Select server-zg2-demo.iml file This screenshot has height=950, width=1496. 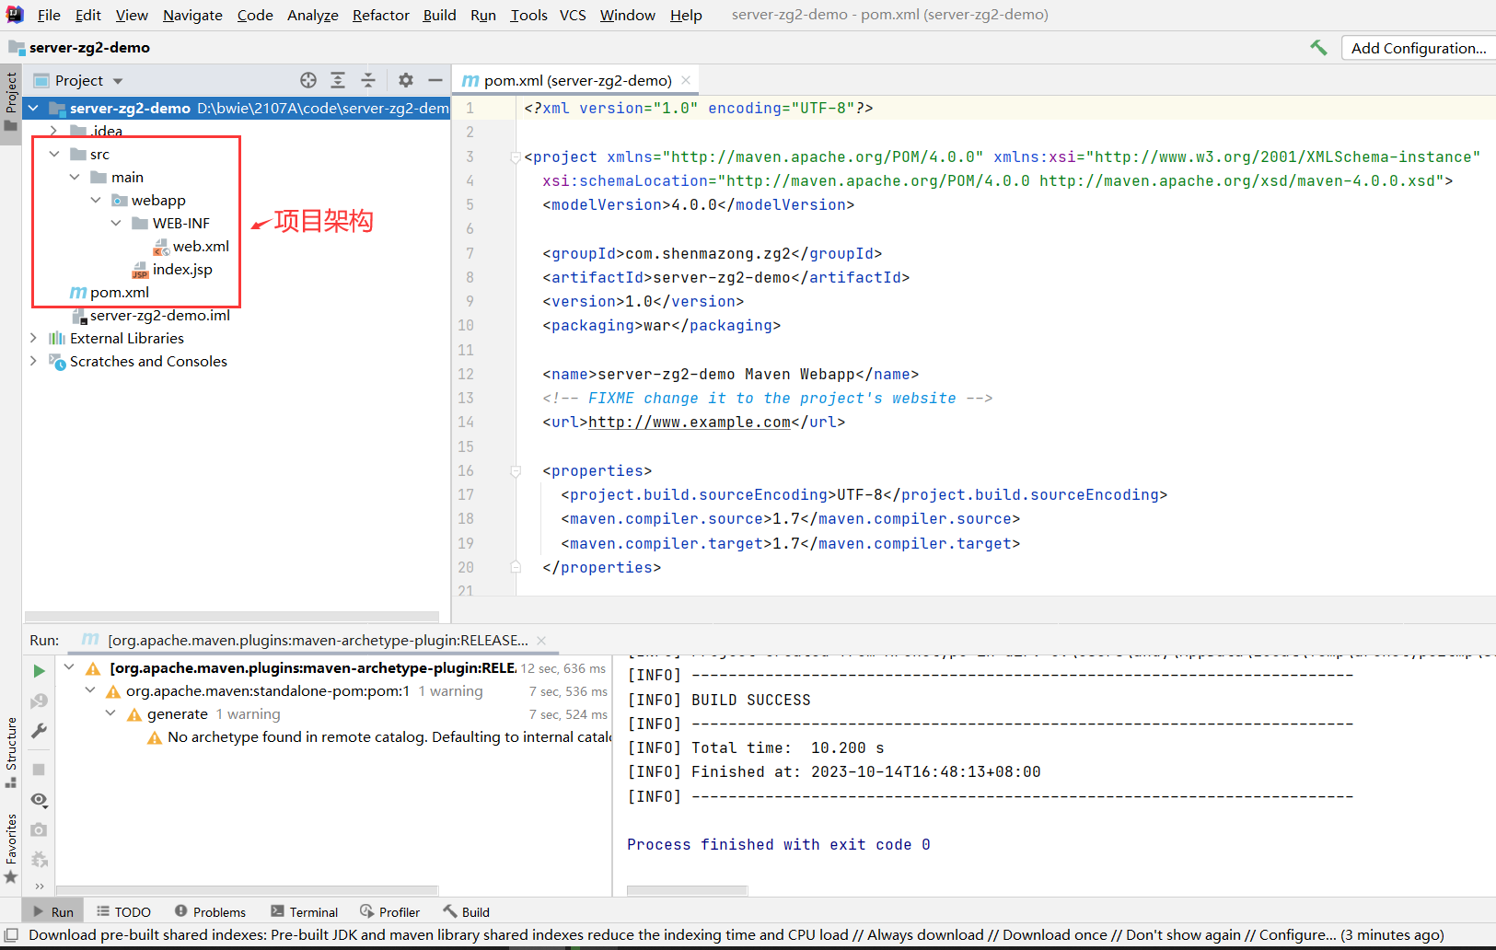tap(151, 315)
